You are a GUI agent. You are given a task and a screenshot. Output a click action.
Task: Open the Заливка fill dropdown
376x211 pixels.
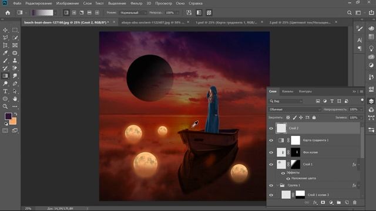click(361, 117)
